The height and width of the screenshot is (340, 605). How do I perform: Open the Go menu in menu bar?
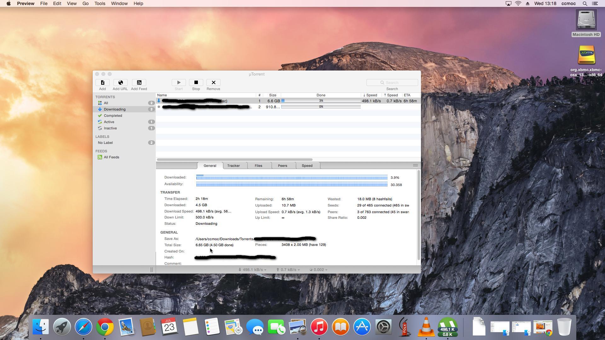click(85, 3)
